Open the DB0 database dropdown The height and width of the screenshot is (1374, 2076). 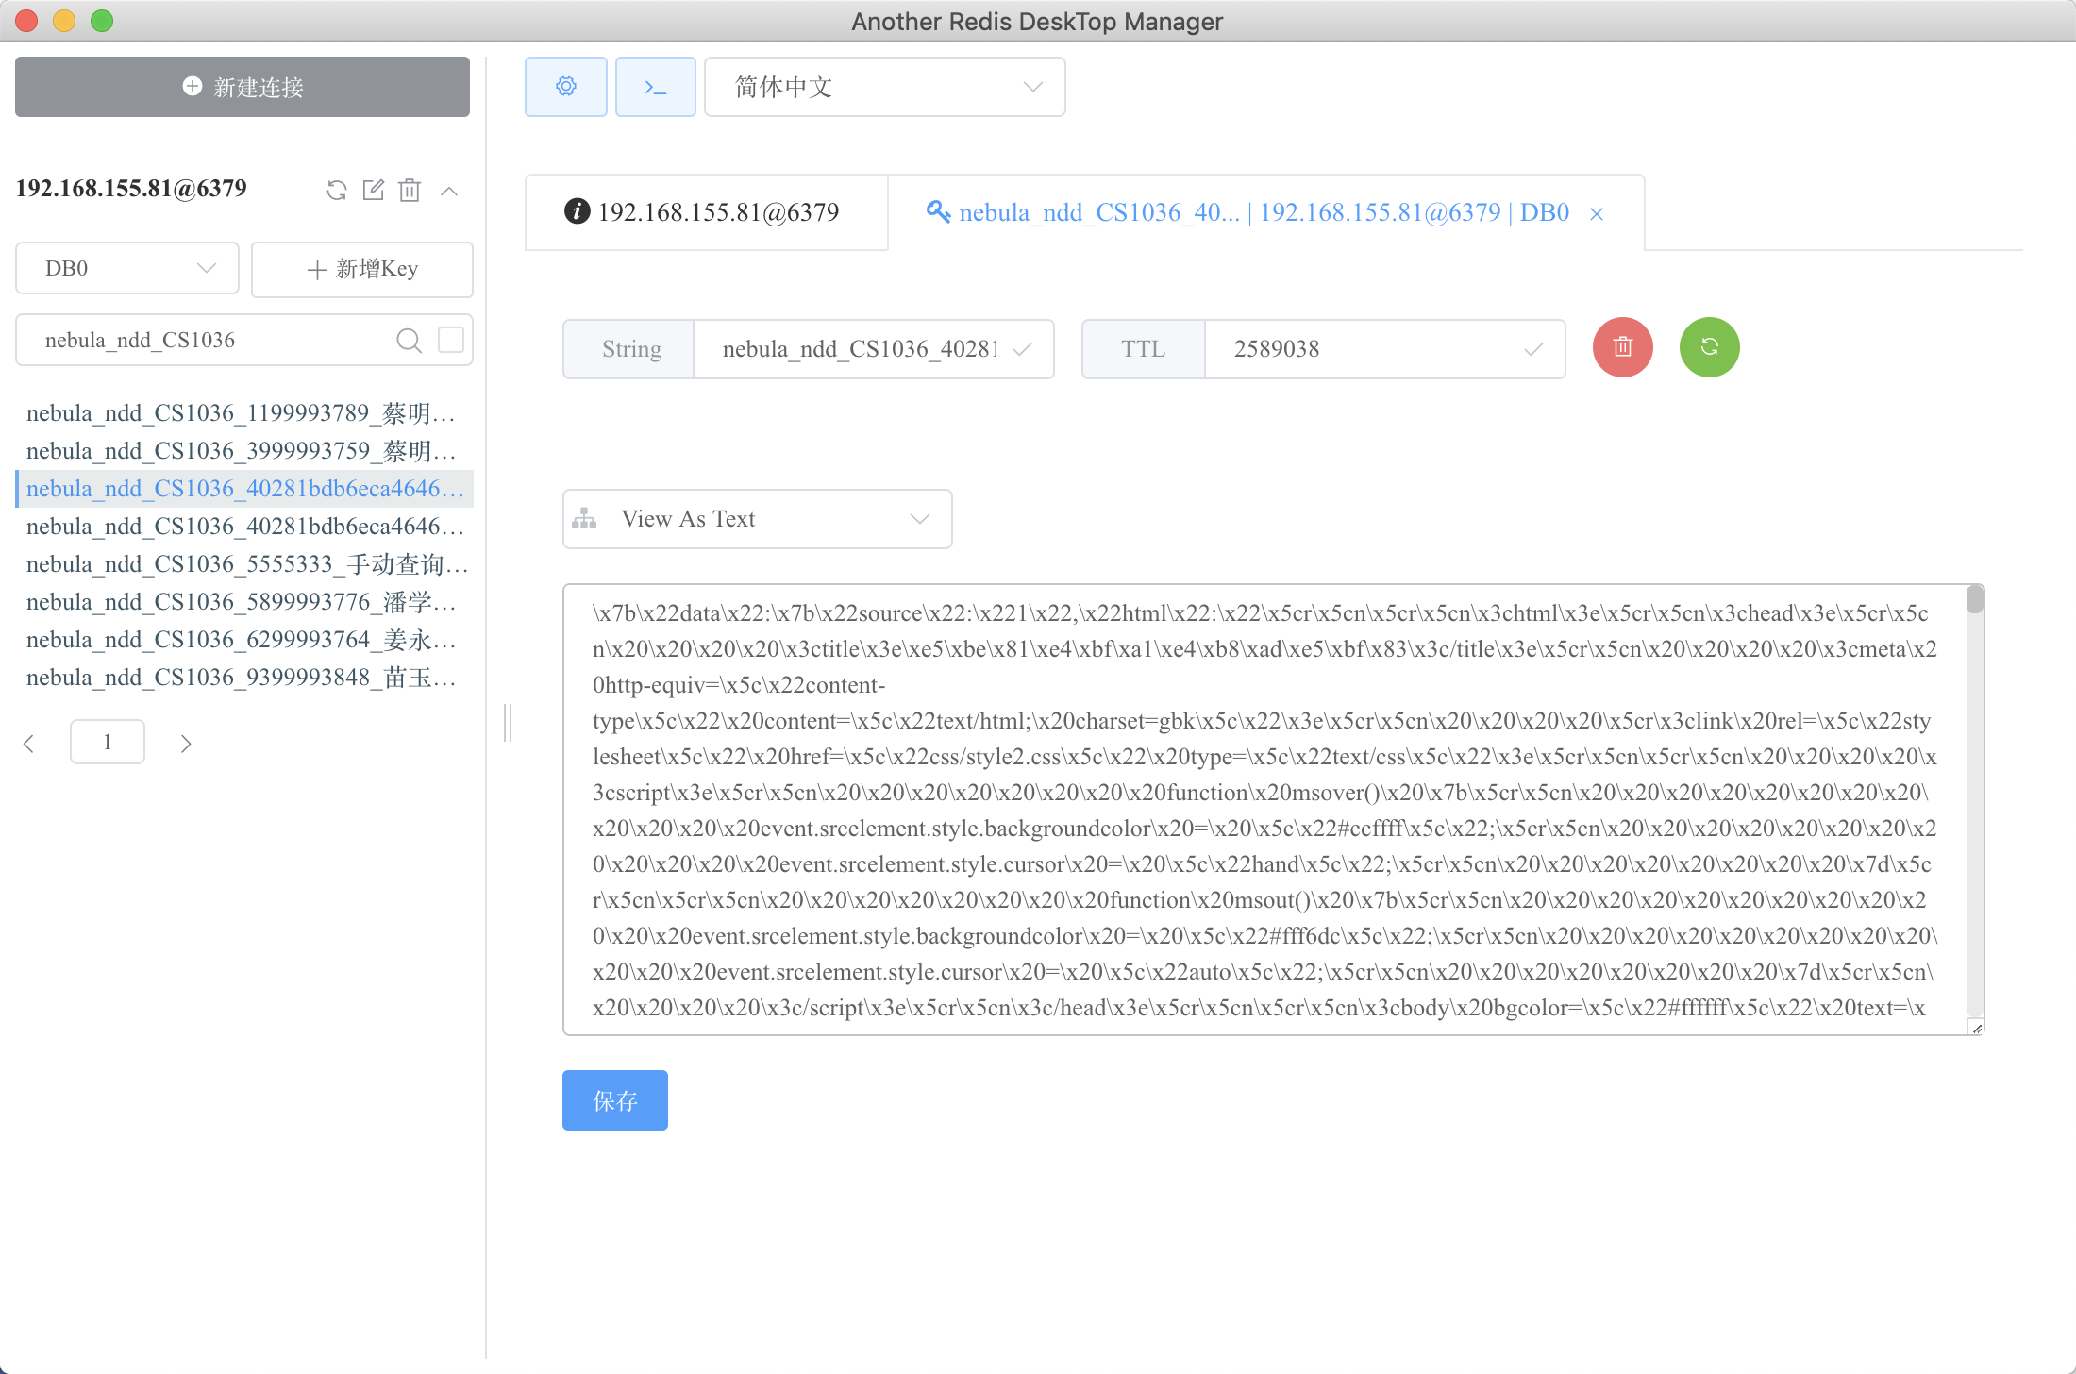pos(126,268)
